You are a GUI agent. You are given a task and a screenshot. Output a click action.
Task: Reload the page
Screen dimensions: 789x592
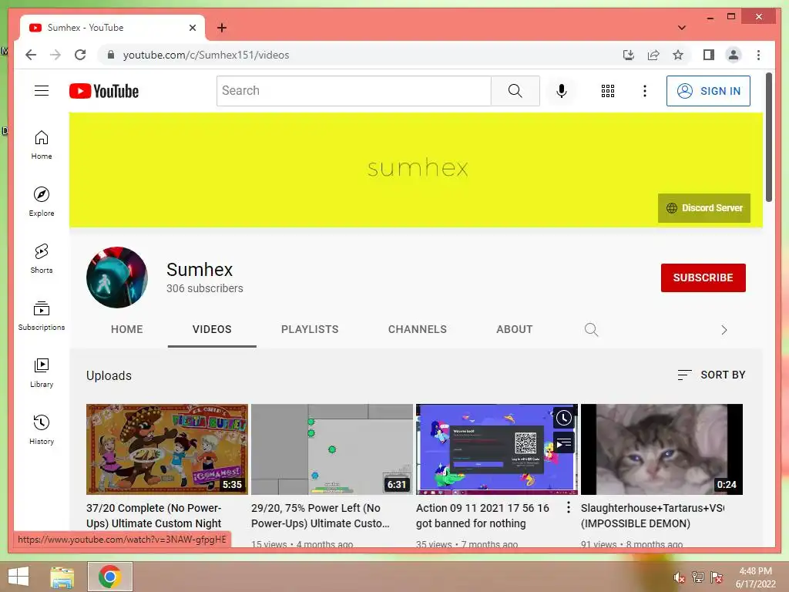(80, 55)
